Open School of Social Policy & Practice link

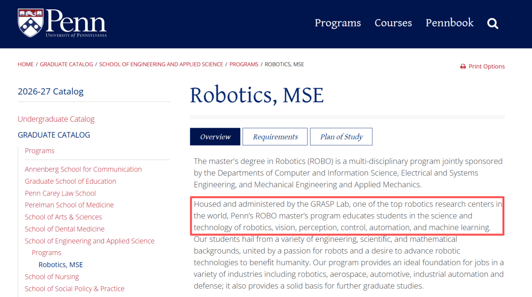point(74,289)
